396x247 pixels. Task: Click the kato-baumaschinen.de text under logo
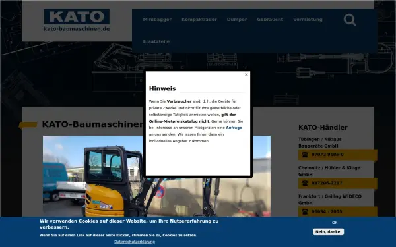77,29
